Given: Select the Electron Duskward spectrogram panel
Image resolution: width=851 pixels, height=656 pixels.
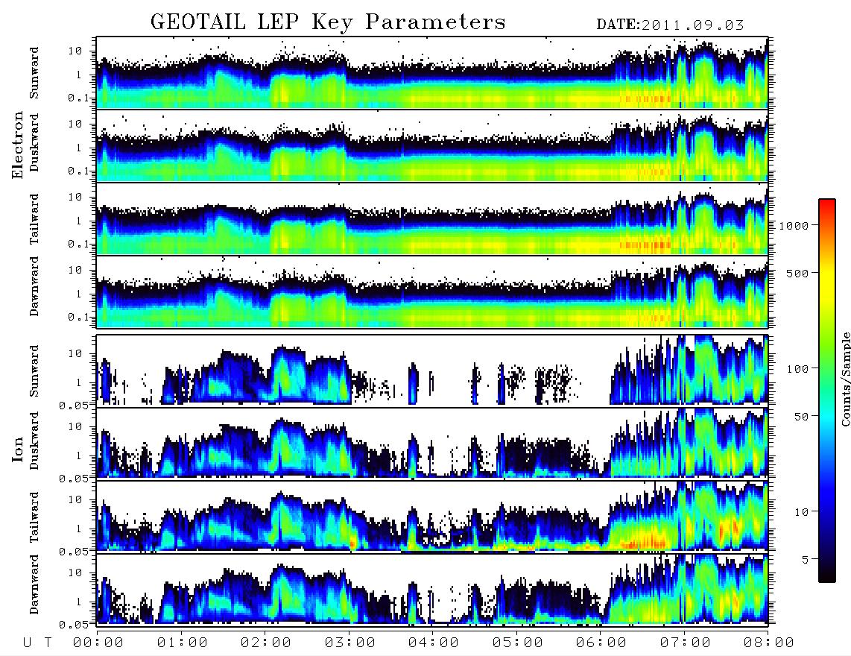Looking at the screenshot, I should pyautogui.click(x=432, y=146).
